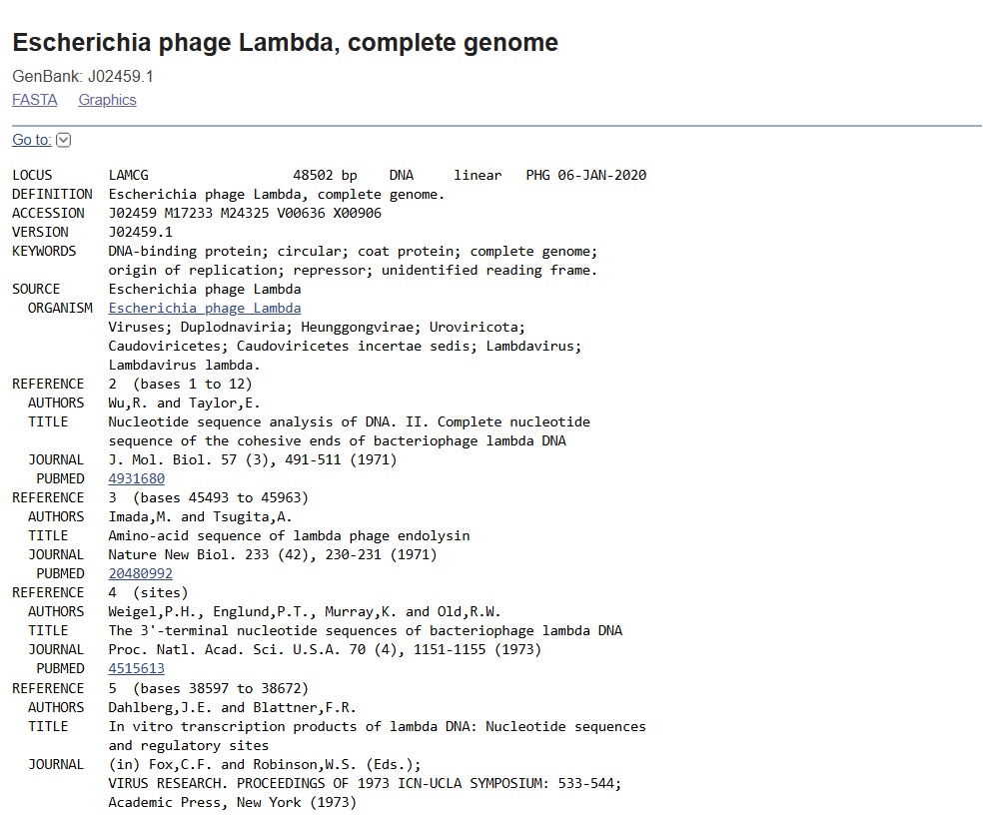The height and width of the screenshot is (815, 983).
Task: Click the SOURCE field label
Action: point(36,290)
